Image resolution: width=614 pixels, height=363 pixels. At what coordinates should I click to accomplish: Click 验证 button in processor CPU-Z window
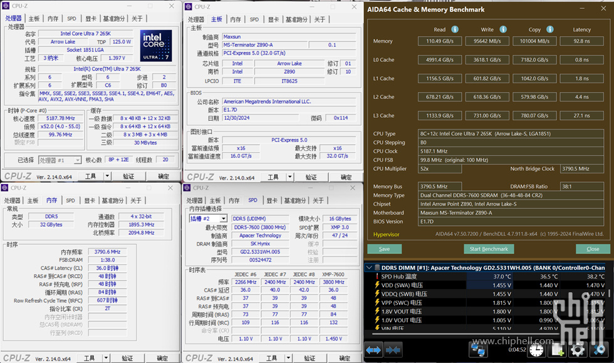(x=128, y=176)
